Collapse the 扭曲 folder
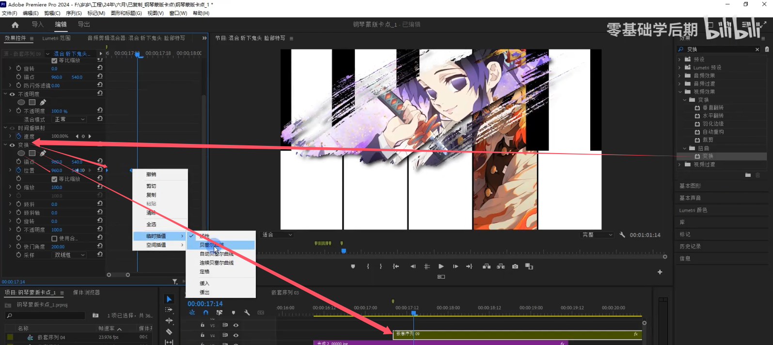Image resolution: width=773 pixels, height=345 pixels. tap(684, 148)
